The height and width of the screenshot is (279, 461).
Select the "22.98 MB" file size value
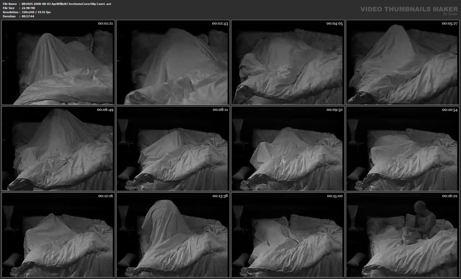tap(28, 8)
